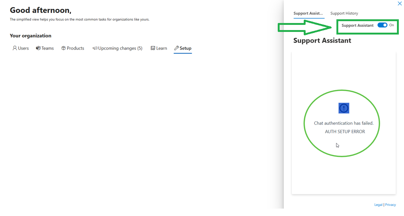
Task: Click the Users person icon
Action: (15, 48)
